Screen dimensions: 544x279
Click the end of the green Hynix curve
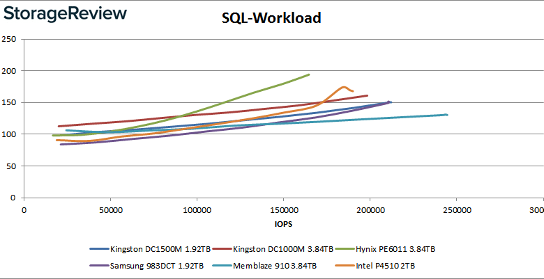pyautogui.click(x=308, y=74)
